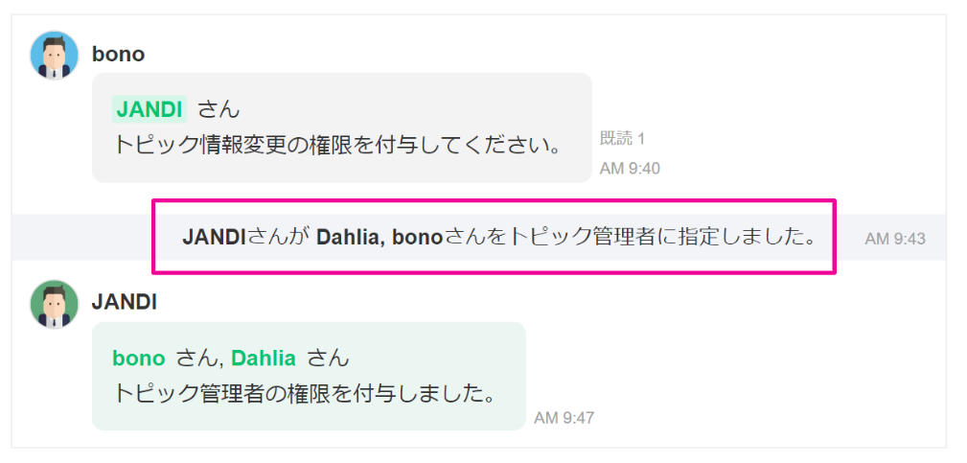Click the AM 9:47 timestamp
Screen dimensions: 967x463
click(564, 418)
